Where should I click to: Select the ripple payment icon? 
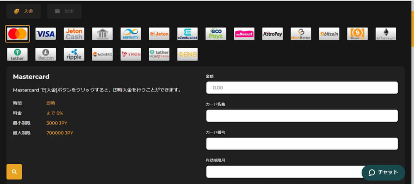coord(74,54)
